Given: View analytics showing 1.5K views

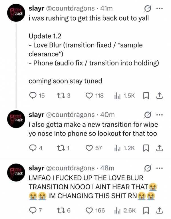Looking at the screenshot, I should coord(125,96).
